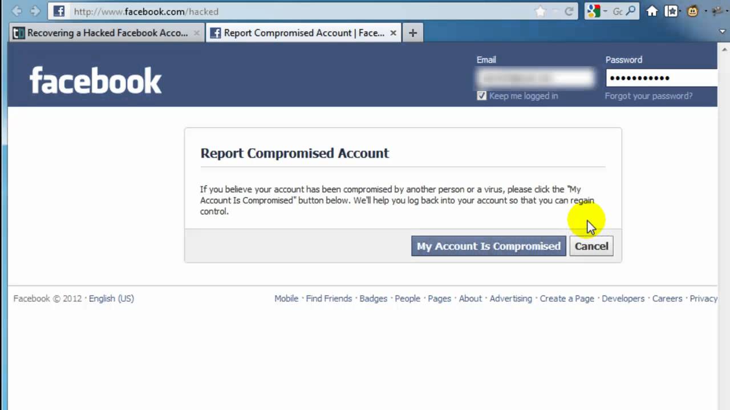Switch to Recovering a Hacked Facebook Account tab

coord(107,33)
